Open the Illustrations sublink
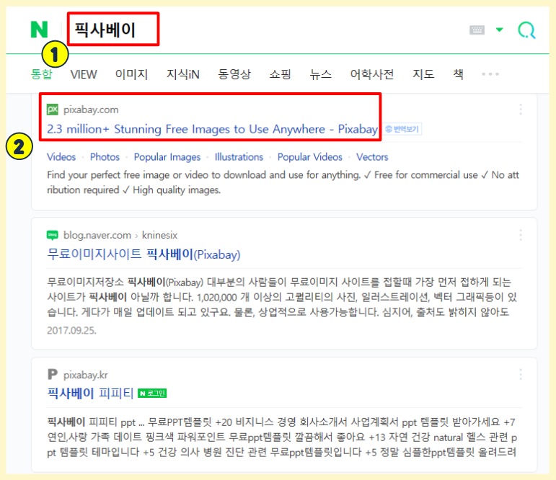This screenshot has height=480, width=556. click(239, 157)
